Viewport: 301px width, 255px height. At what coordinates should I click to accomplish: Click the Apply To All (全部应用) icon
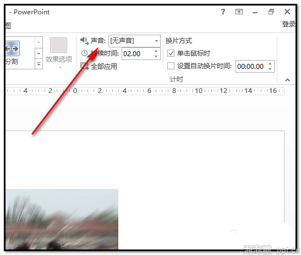point(84,66)
